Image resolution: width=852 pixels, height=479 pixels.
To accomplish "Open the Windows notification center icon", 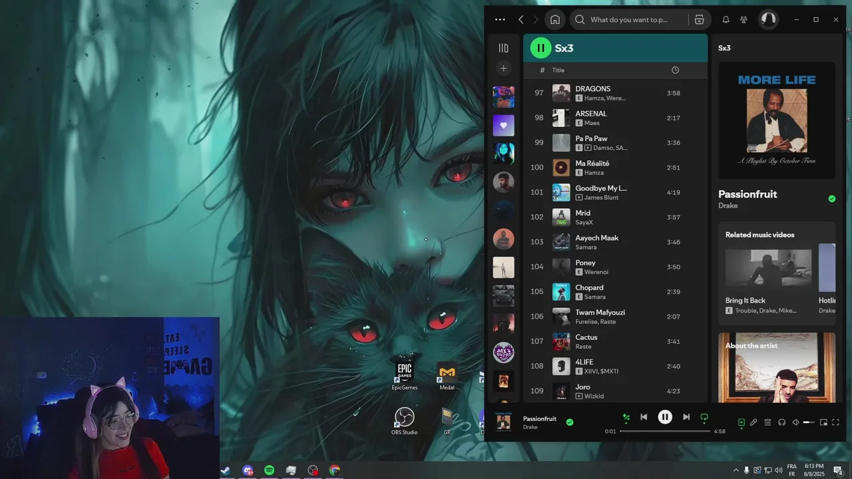I will click(838, 470).
